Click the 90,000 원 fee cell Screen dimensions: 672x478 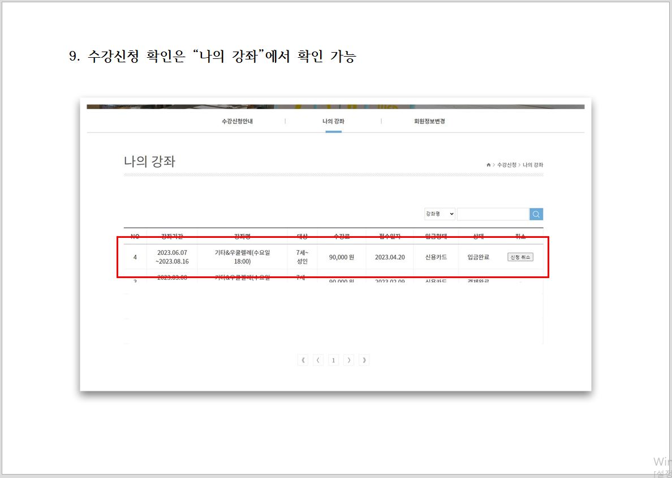pyautogui.click(x=342, y=257)
